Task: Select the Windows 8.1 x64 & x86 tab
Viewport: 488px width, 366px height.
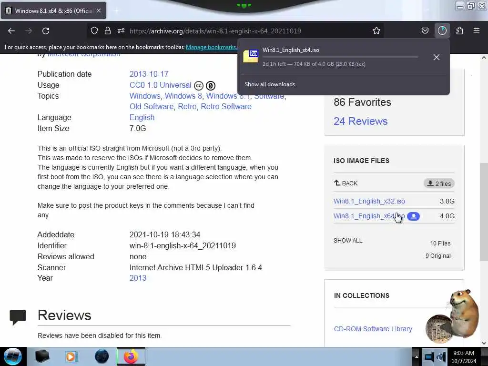Action: pos(53,10)
